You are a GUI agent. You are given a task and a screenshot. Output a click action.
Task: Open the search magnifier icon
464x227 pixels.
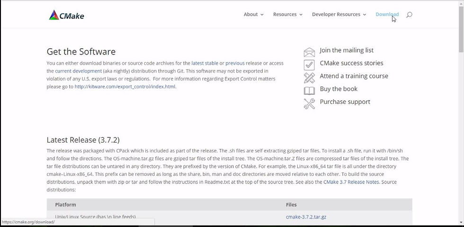click(x=409, y=15)
